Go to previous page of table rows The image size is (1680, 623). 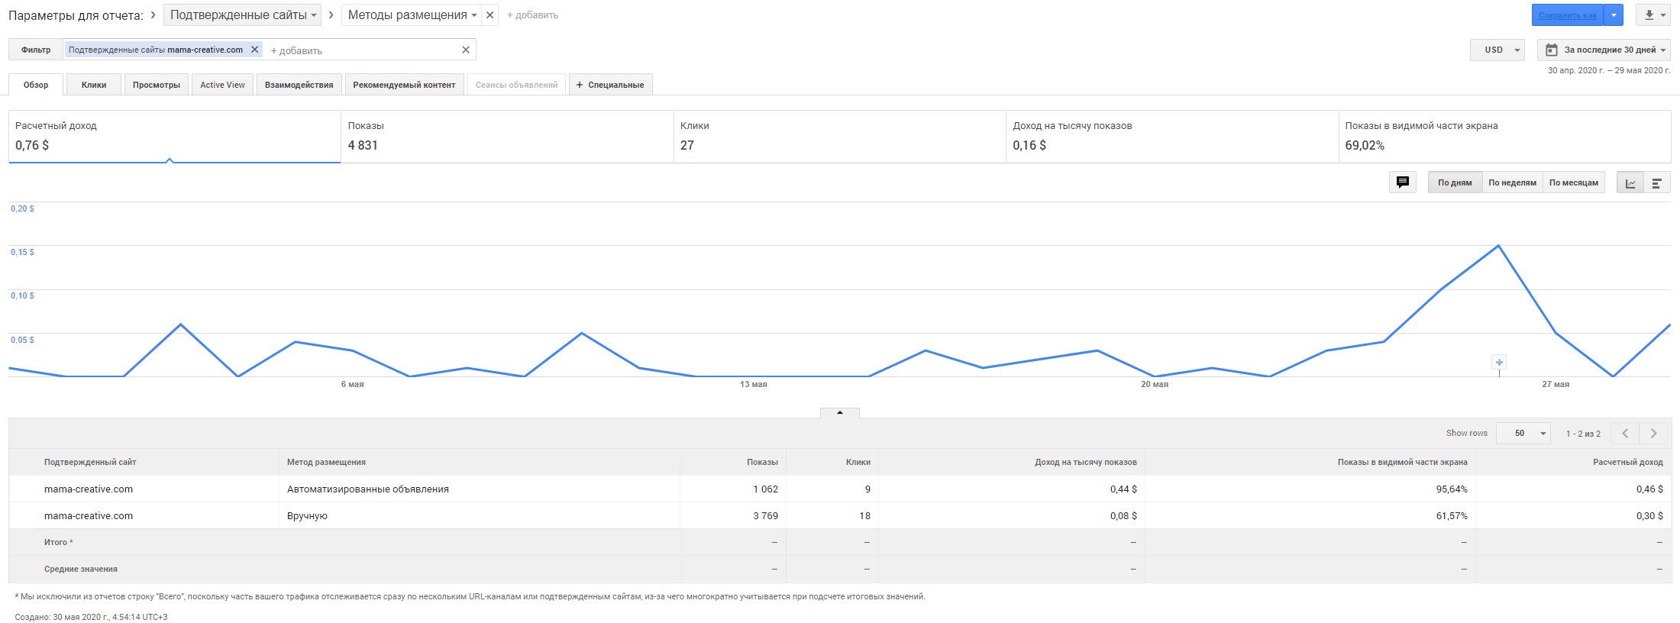(1625, 434)
